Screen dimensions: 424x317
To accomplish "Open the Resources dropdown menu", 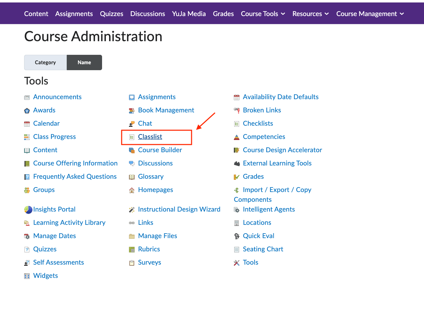I will click(310, 14).
